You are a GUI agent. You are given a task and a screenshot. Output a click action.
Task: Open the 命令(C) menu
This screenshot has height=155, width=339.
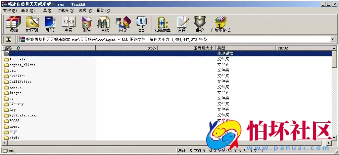[28, 11]
